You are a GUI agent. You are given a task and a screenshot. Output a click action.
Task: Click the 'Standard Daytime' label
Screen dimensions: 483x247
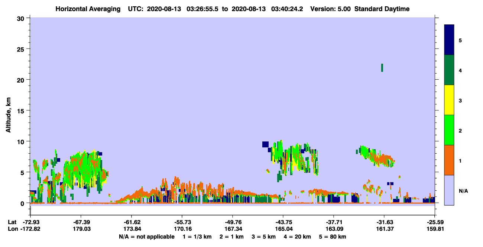(382, 9)
